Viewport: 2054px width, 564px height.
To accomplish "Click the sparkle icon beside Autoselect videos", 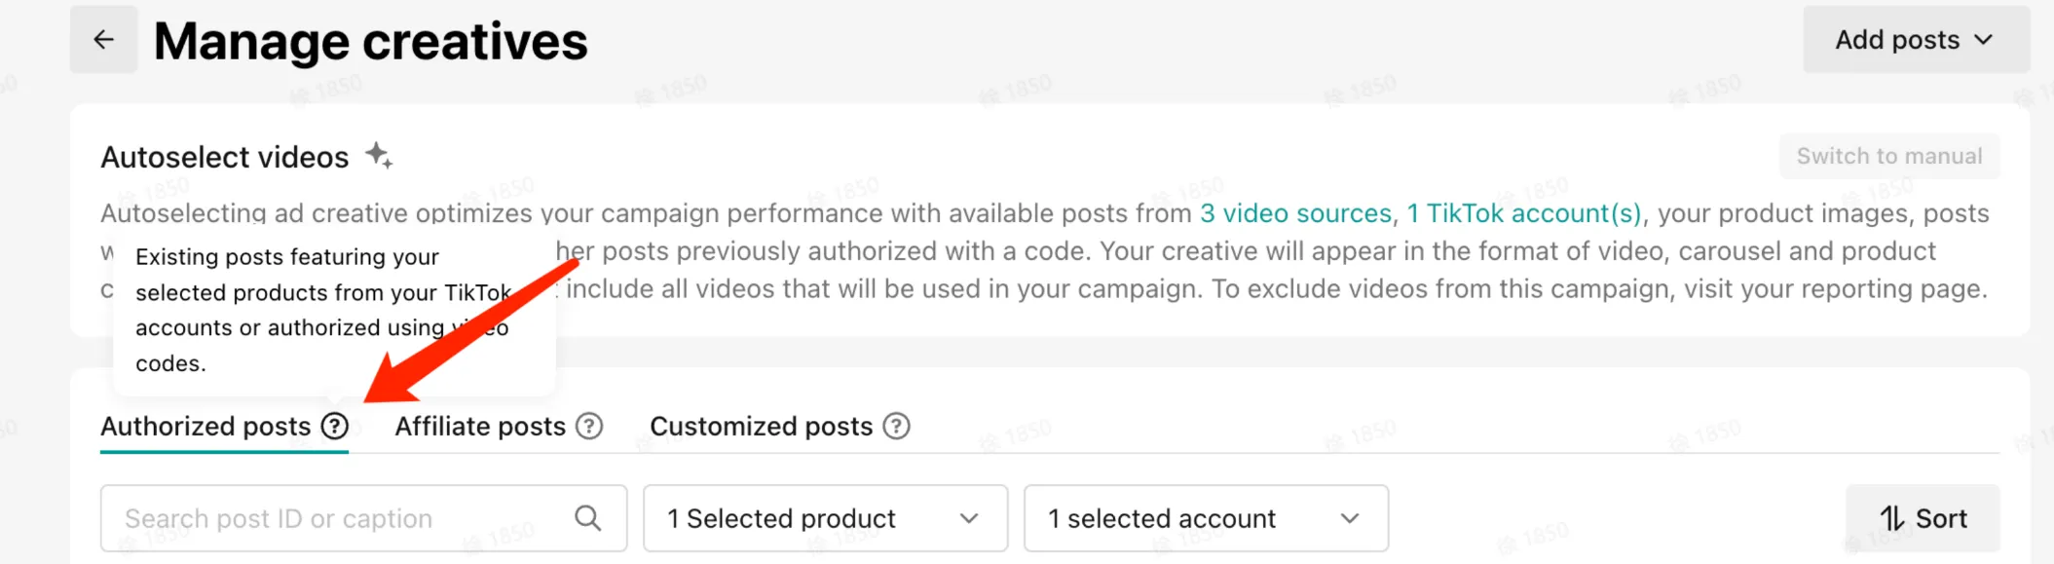I will (x=379, y=155).
